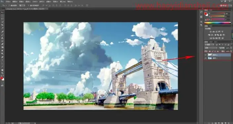The width and height of the screenshot is (233, 124).
Task: Select the Gradient tool
Action: coord(2,47)
